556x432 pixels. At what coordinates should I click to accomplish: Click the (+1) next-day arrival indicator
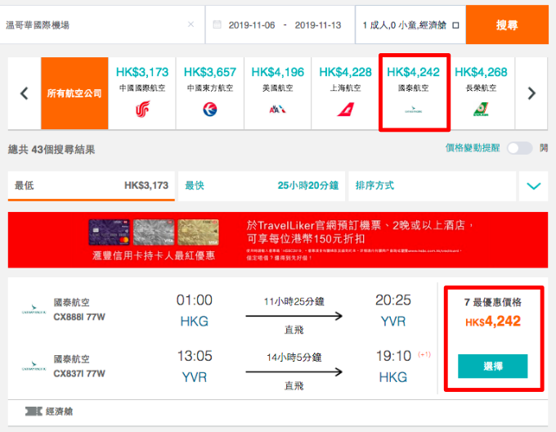(x=424, y=354)
